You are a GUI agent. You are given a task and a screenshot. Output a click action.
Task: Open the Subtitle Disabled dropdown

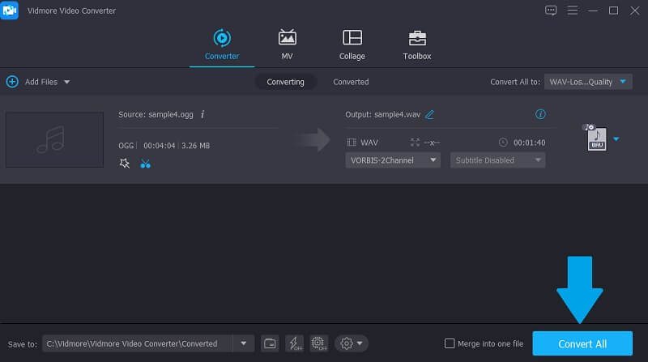coord(496,160)
